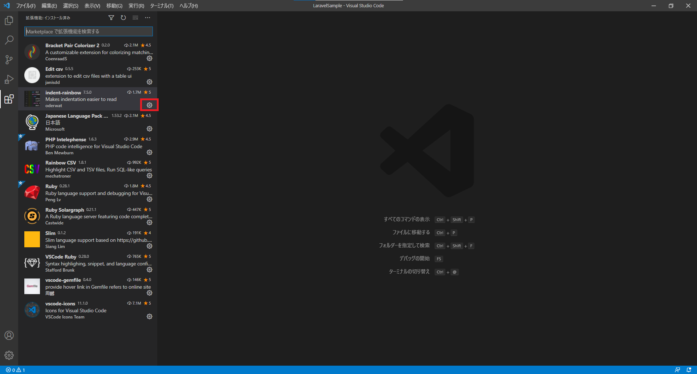The image size is (697, 374).
Task: Open manage gear for vscode-icons
Action: [150, 317]
